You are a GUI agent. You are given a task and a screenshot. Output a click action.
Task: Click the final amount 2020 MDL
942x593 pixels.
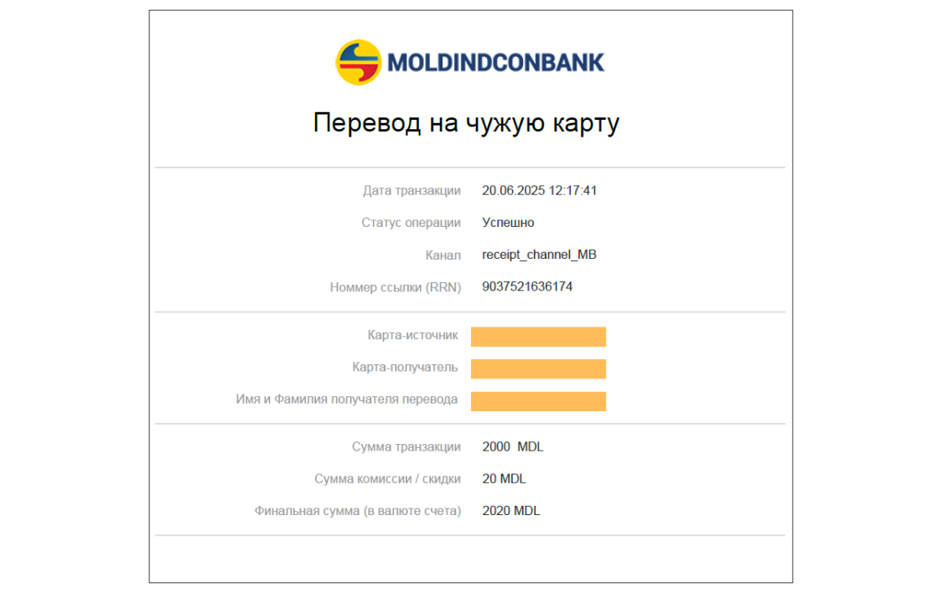coord(511,510)
